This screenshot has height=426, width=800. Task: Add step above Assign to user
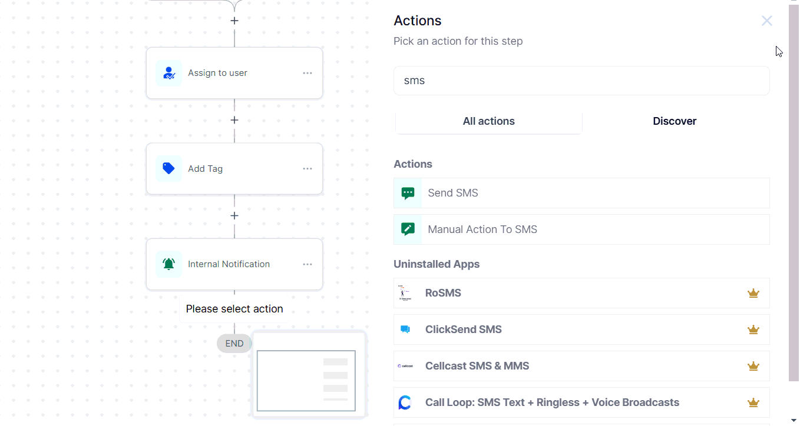(x=234, y=21)
